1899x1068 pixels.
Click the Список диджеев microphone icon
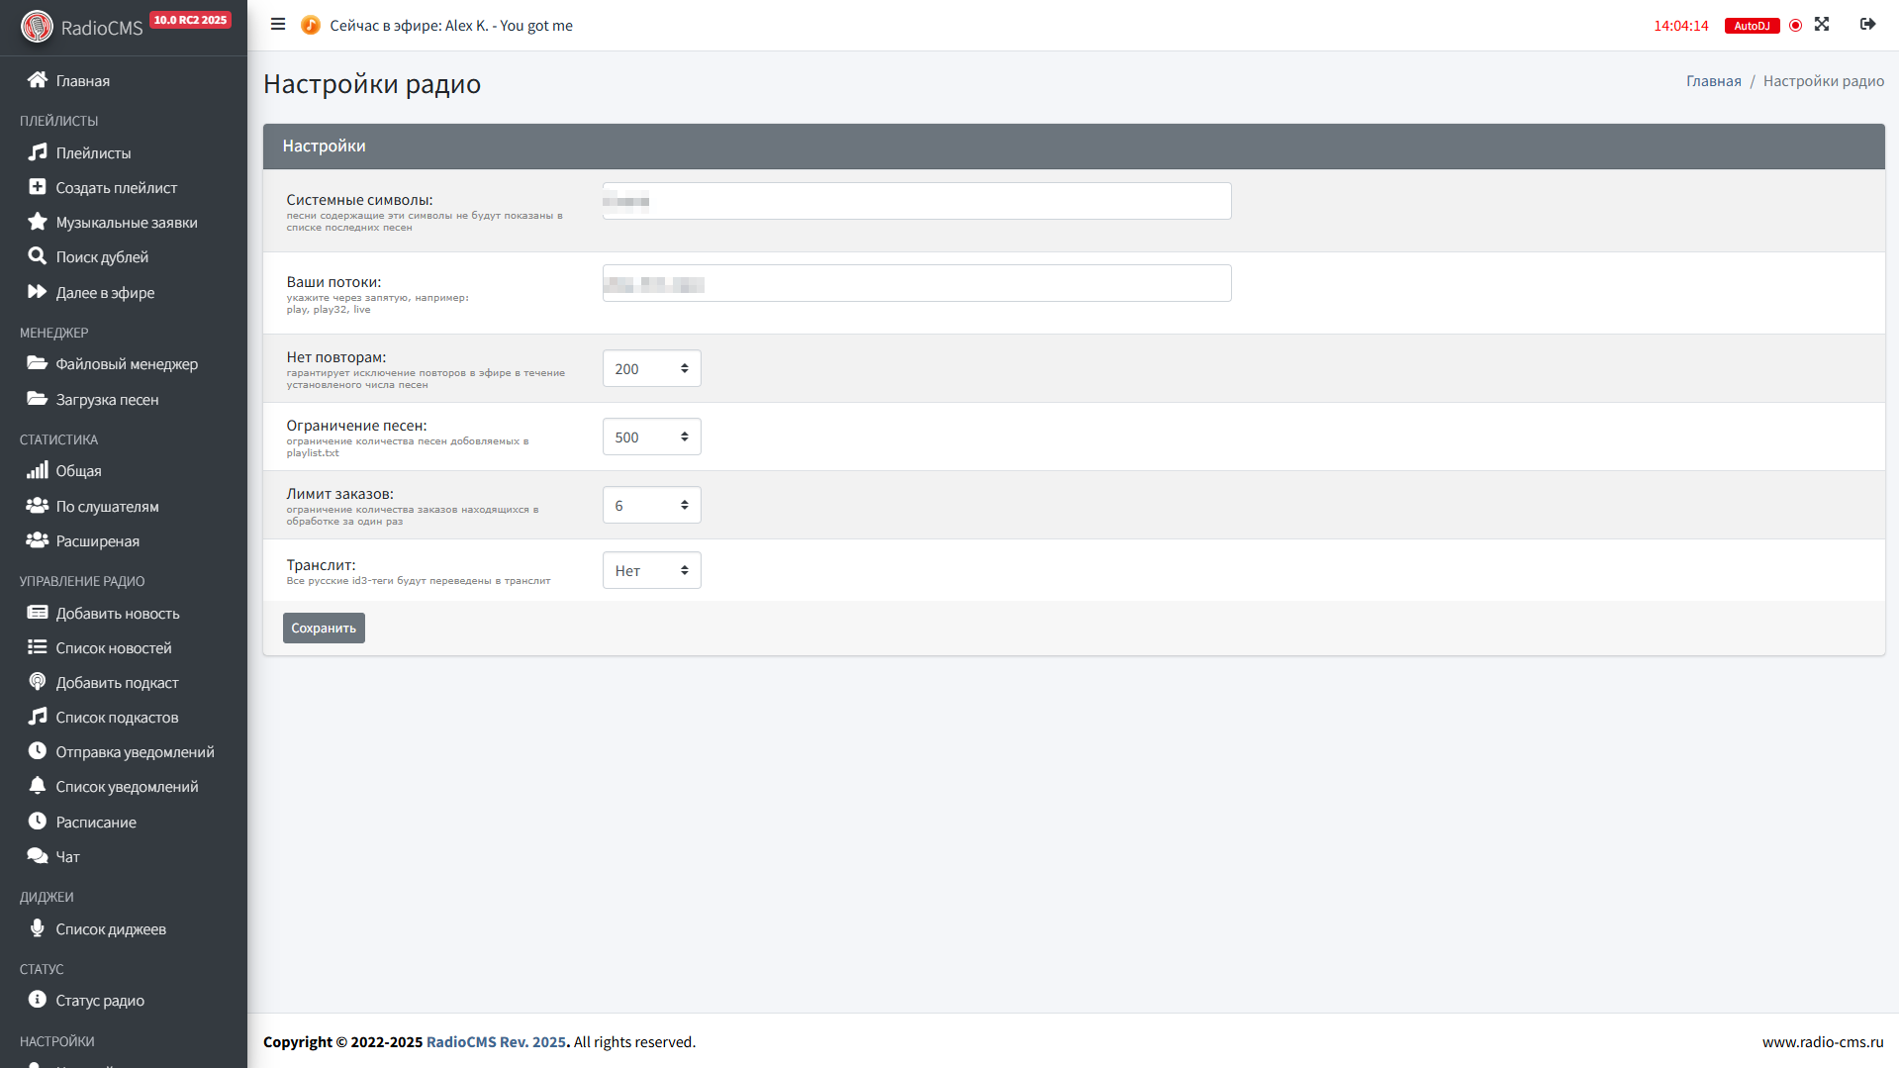tap(38, 928)
